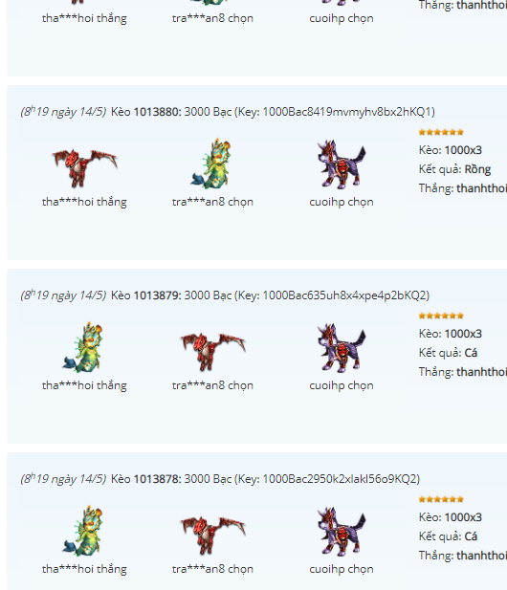Click "tra***an8 chọn" label in Kèo 1013879
Screen dimensions: 507x590
point(212,385)
